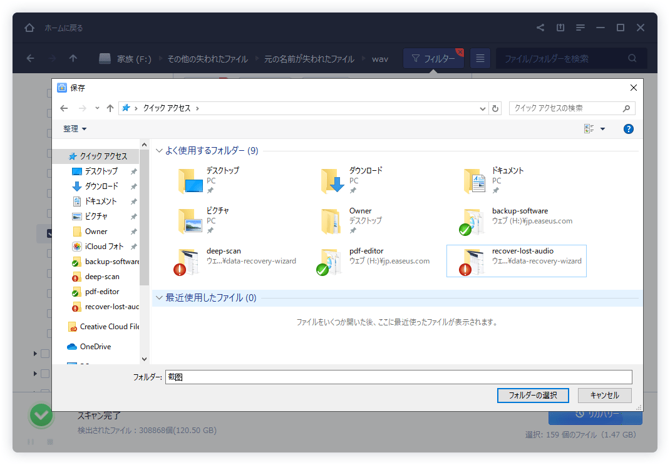This screenshot has height=465, width=670.
Task: Click the view mode icon in dialog toolbar
Action: [x=589, y=129]
